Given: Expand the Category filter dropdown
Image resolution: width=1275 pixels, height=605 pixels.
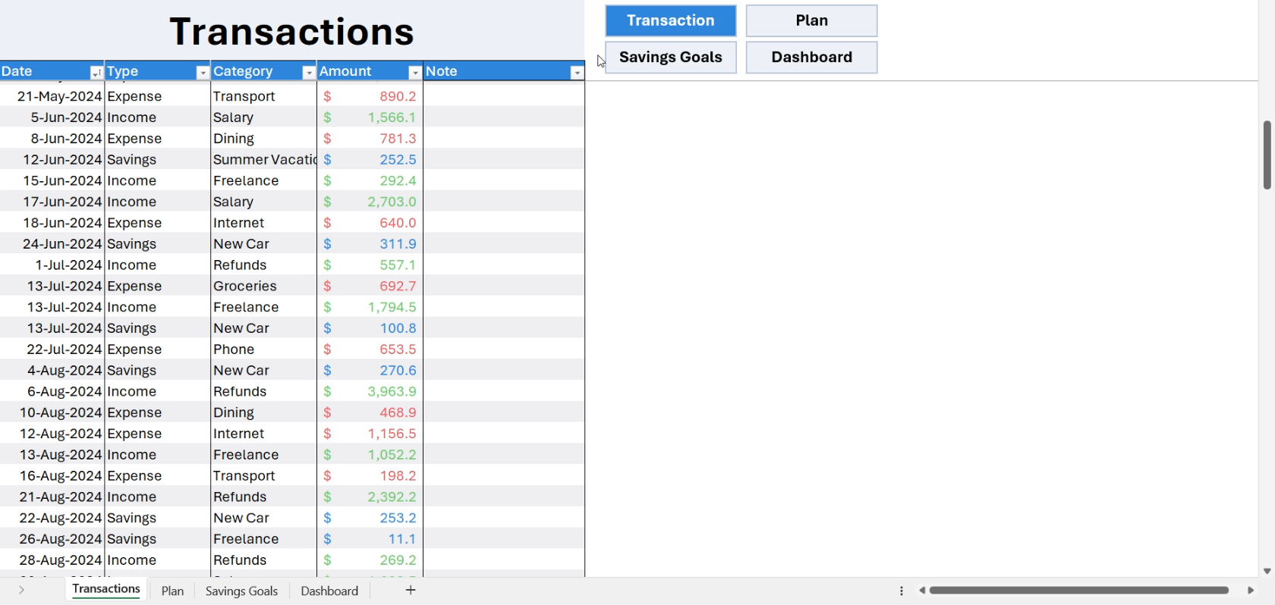Looking at the screenshot, I should pyautogui.click(x=308, y=73).
